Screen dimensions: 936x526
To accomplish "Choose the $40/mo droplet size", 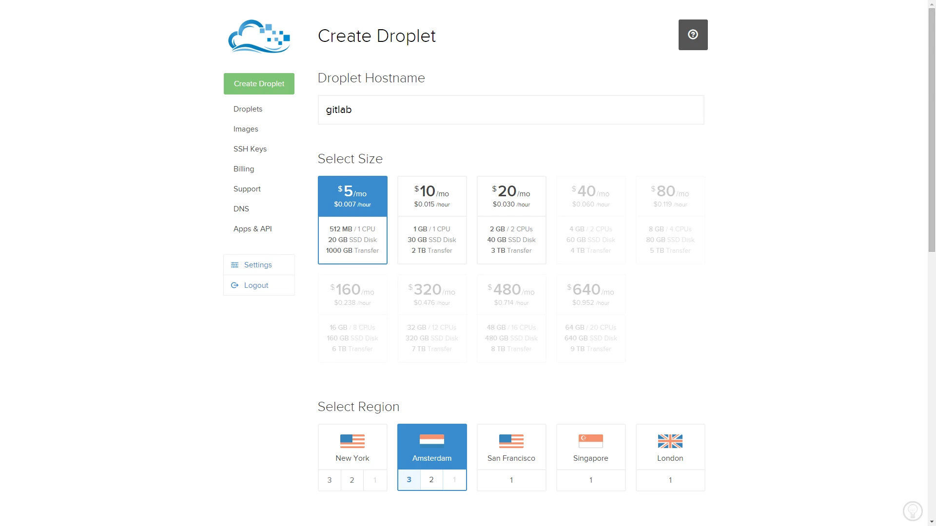I will click(x=591, y=220).
